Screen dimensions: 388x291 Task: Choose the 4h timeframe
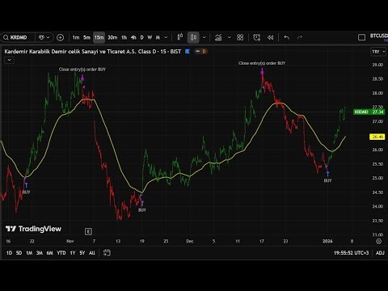coord(133,37)
